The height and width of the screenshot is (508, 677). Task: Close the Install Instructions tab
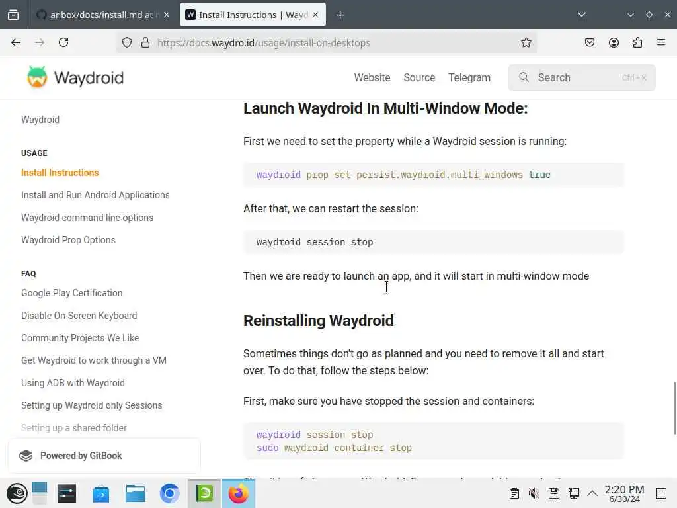coord(315,15)
